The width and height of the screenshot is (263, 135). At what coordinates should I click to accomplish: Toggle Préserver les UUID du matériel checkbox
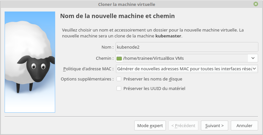click(x=119, y=88)
